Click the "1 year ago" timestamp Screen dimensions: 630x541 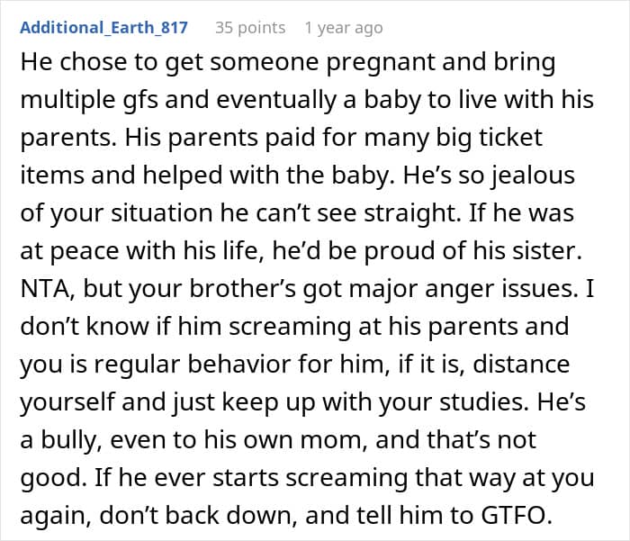(343, 28)
